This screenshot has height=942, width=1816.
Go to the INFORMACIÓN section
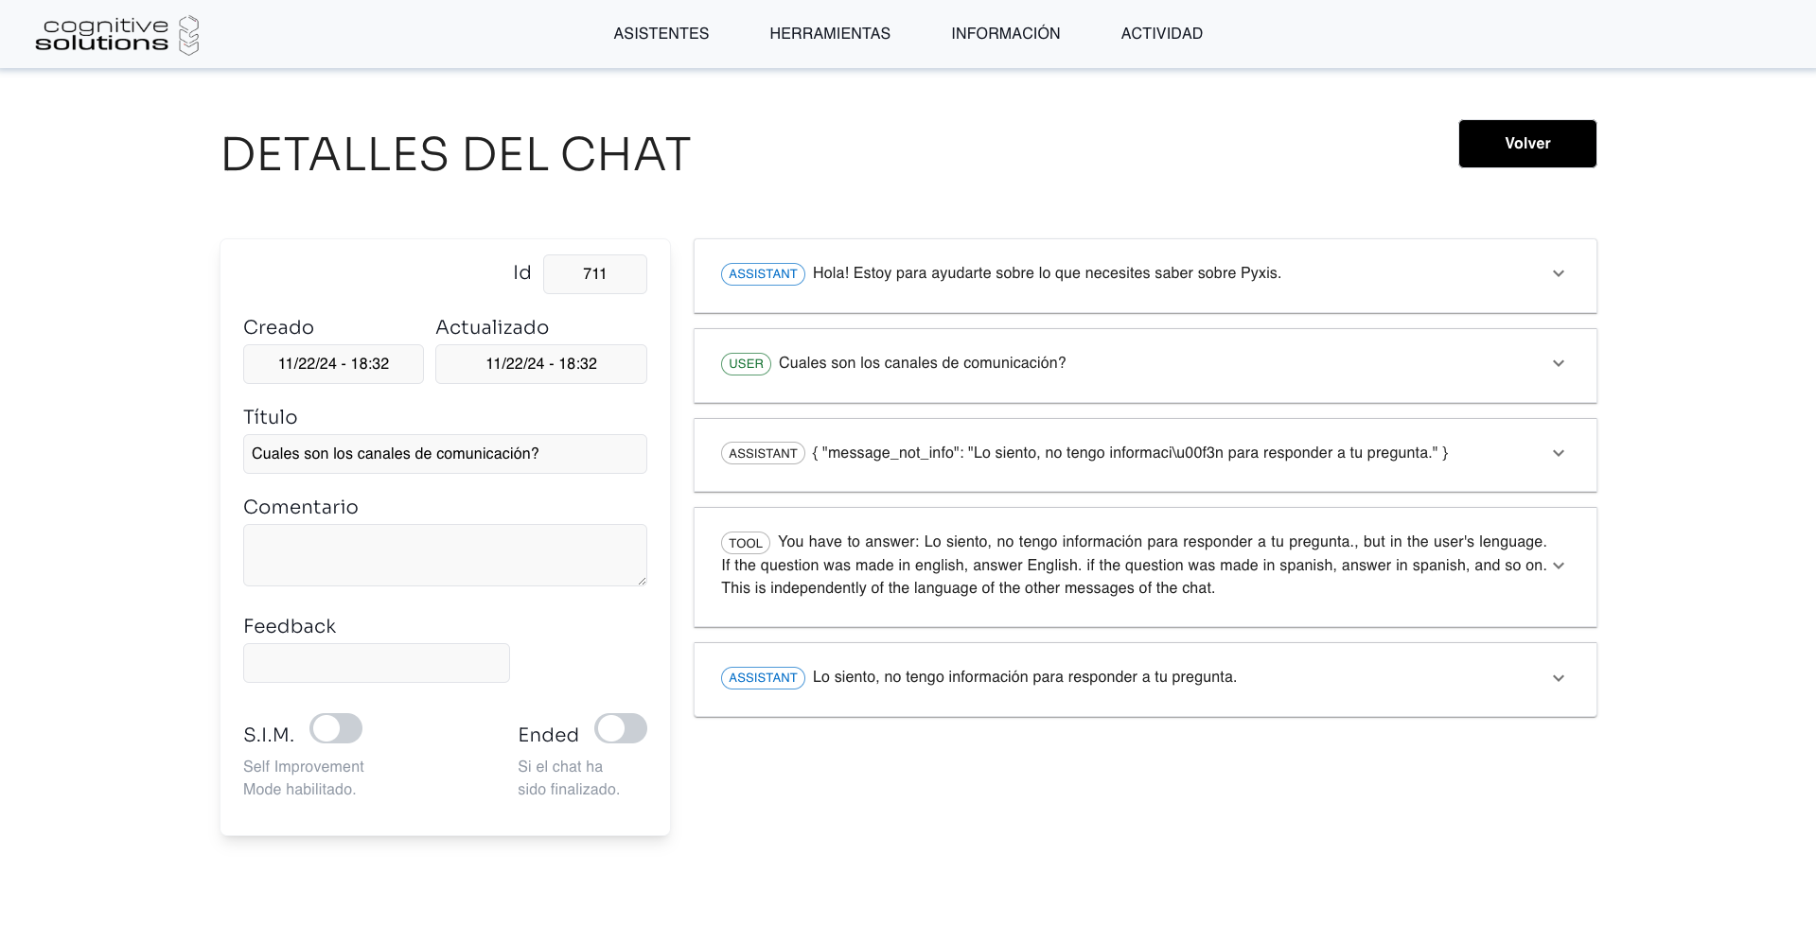[x=1005, y=34]
